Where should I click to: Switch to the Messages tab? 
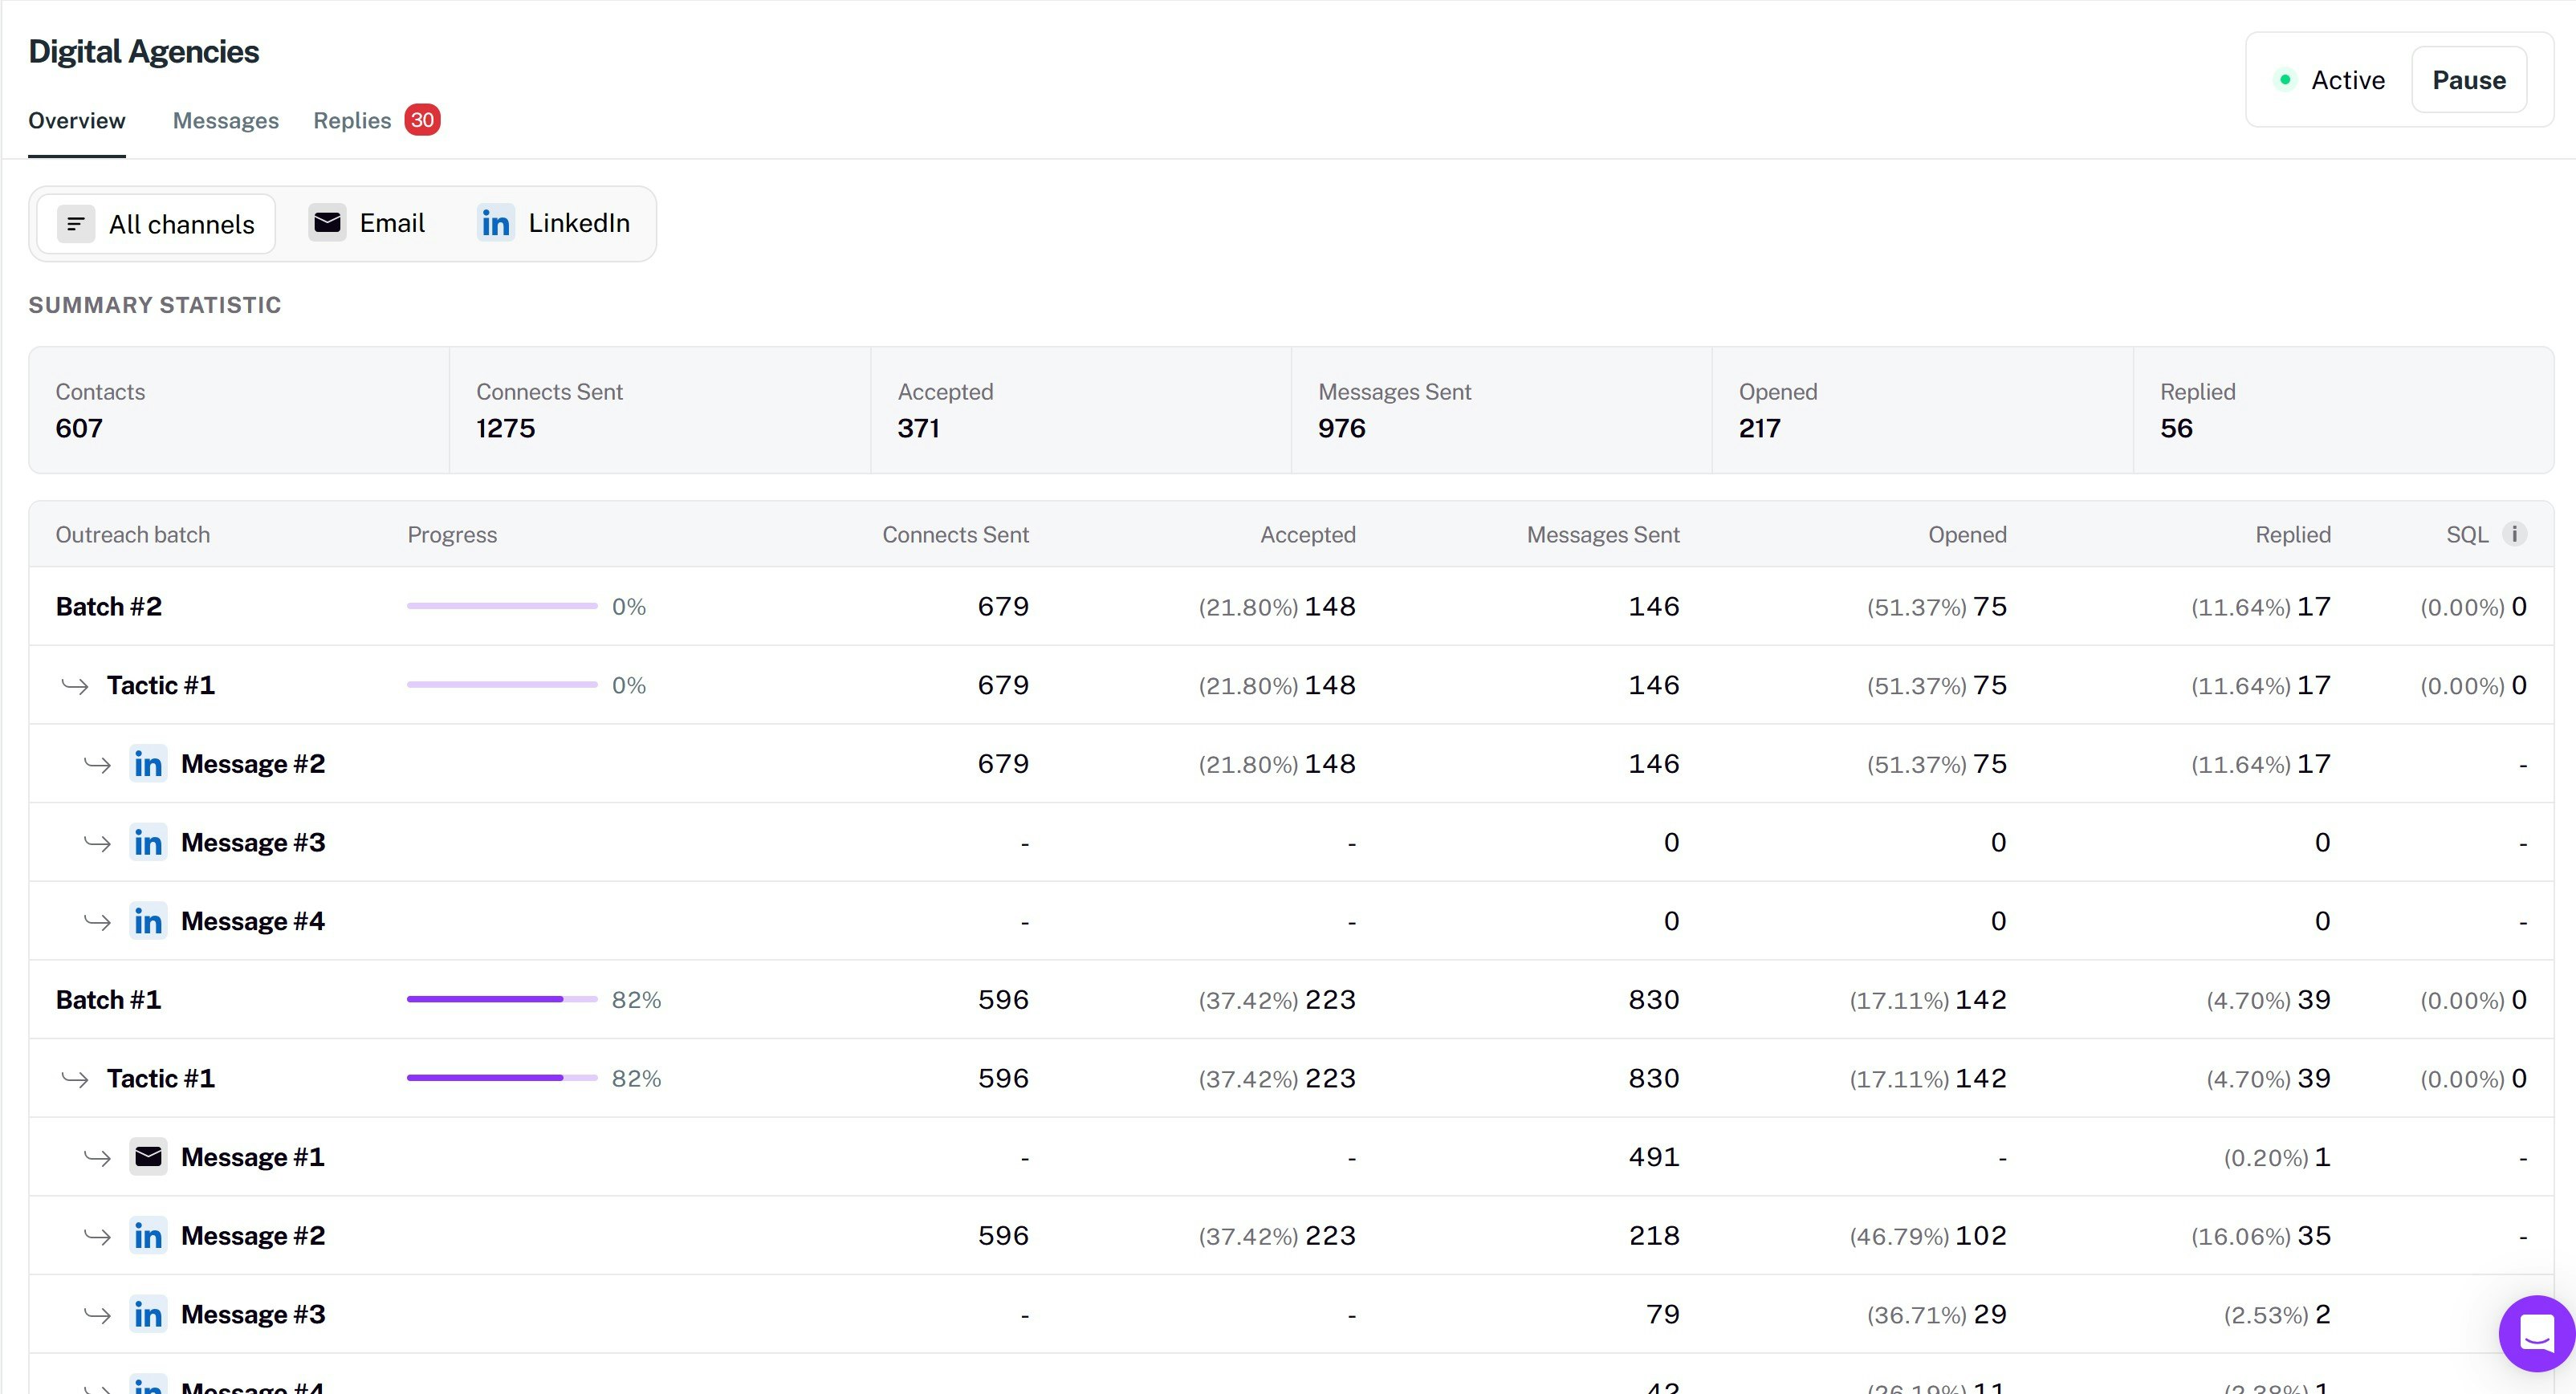click(x=225, y=121)
